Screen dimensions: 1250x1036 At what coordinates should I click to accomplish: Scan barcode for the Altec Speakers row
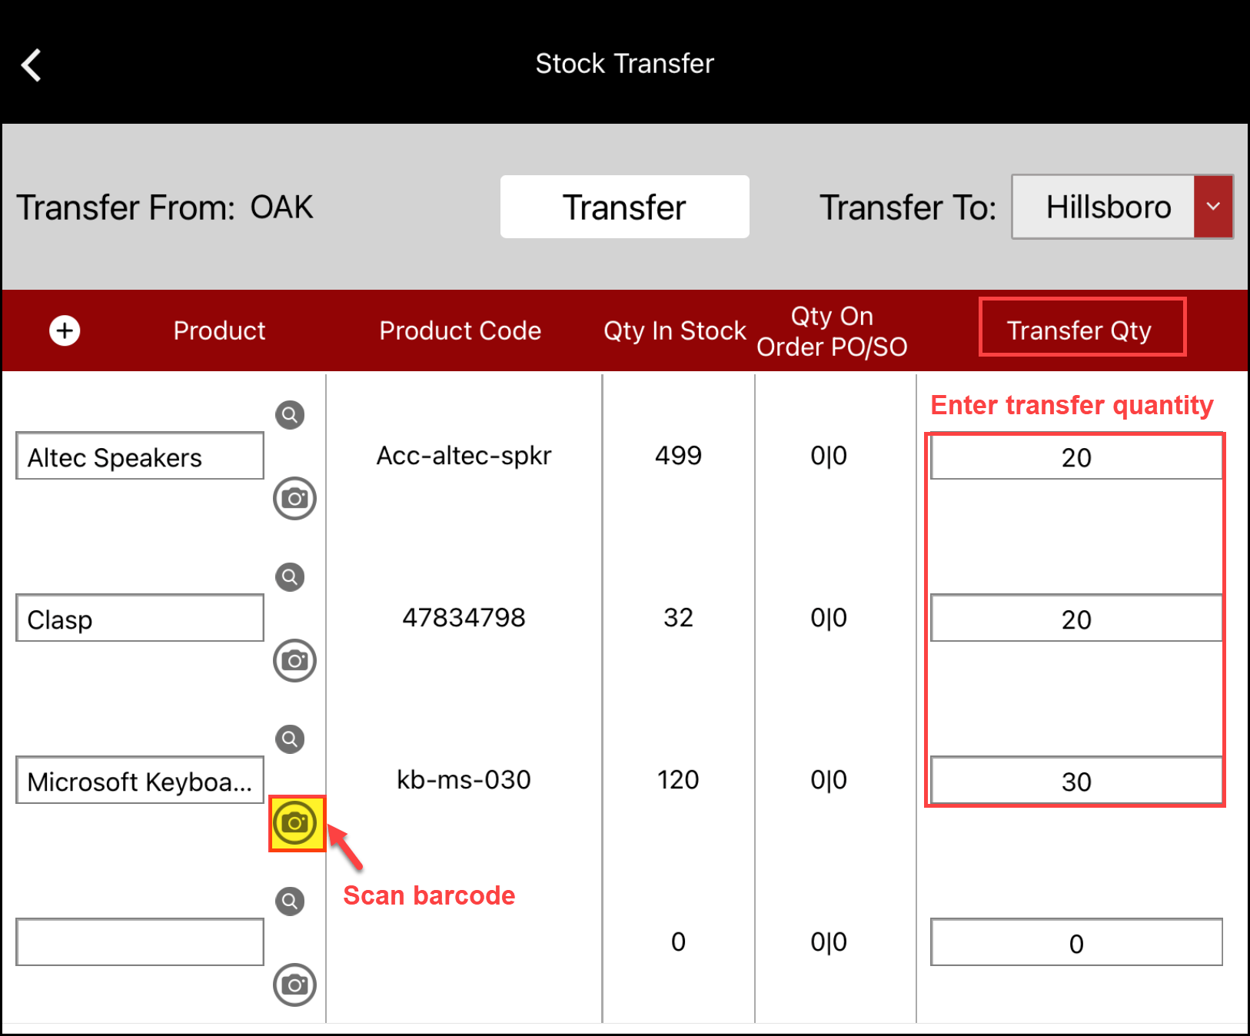tap(294, 498)
